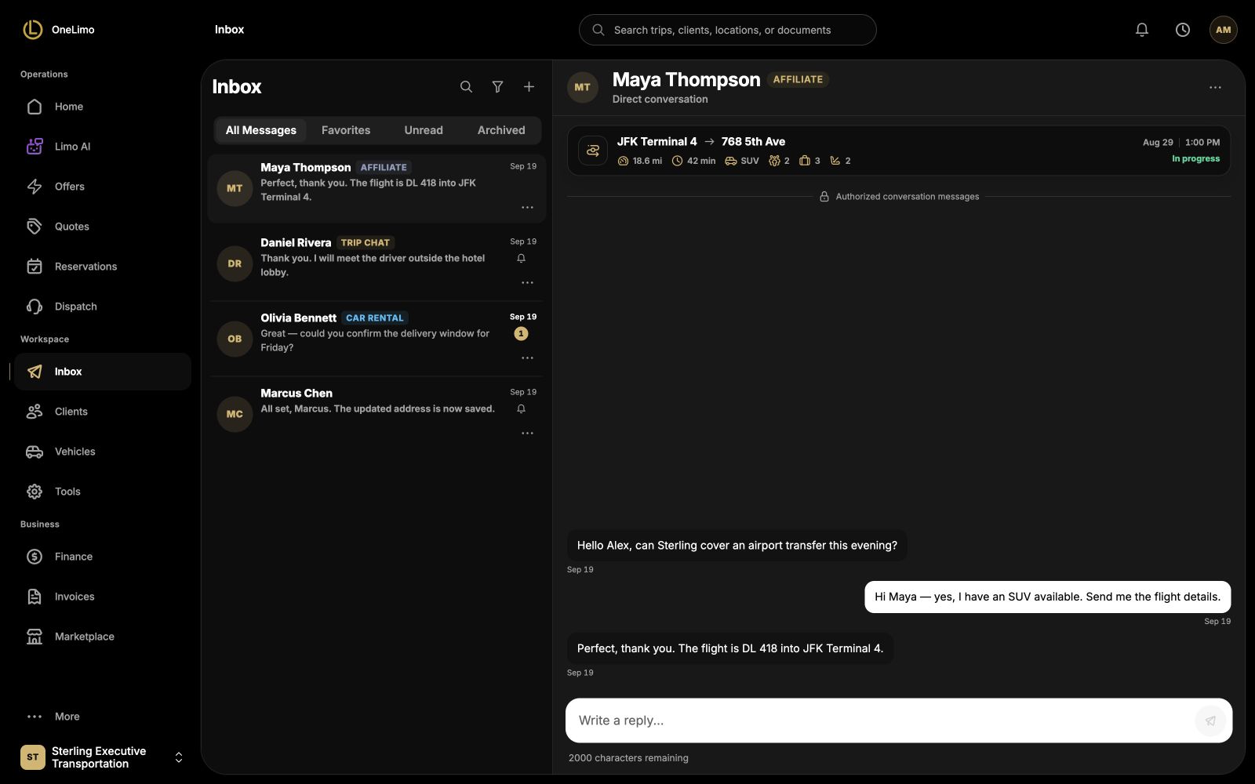This screenshot has width=1255, height=784.
Task: Open inbox filter funnel icon
Action: pos(497,87)
